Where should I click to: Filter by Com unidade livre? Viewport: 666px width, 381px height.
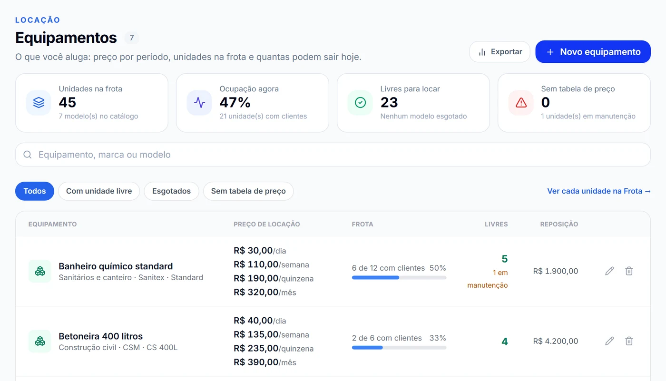coord(99,191)
